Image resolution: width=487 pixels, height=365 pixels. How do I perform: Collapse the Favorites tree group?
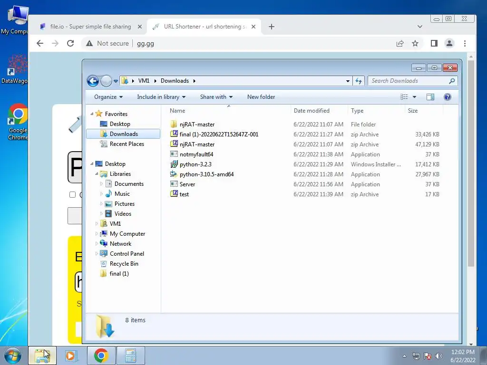[92, 114]
